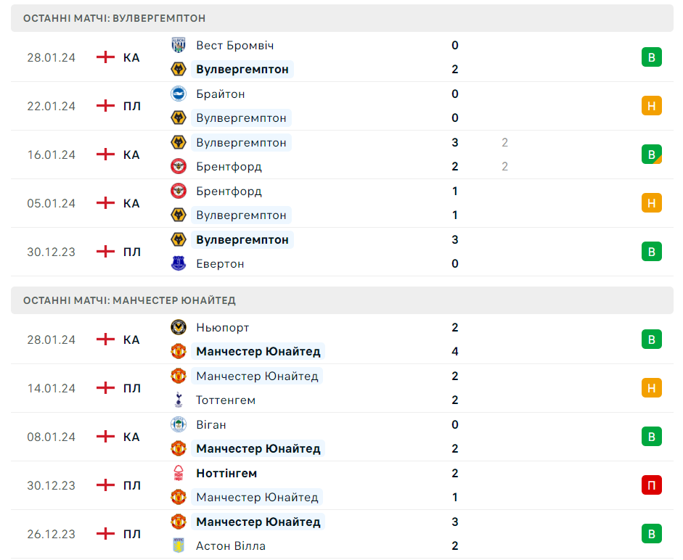Click the Brighton club crest icon

point(179,94)
